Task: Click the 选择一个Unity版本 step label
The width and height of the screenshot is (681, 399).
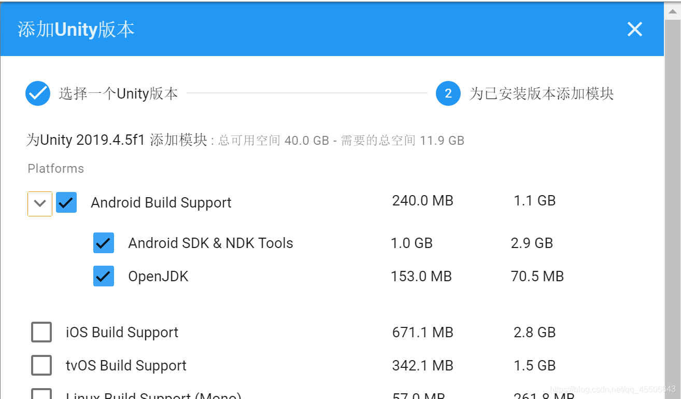Action: pyautogui.click(x=118, y=93)
